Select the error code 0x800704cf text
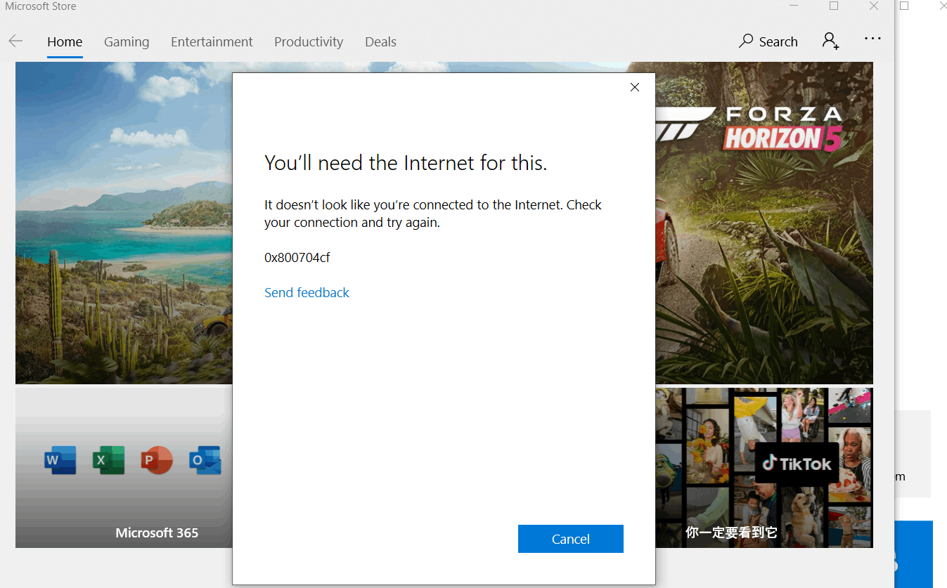The width and height of the screenshot is (947, 588). point(297,257)
